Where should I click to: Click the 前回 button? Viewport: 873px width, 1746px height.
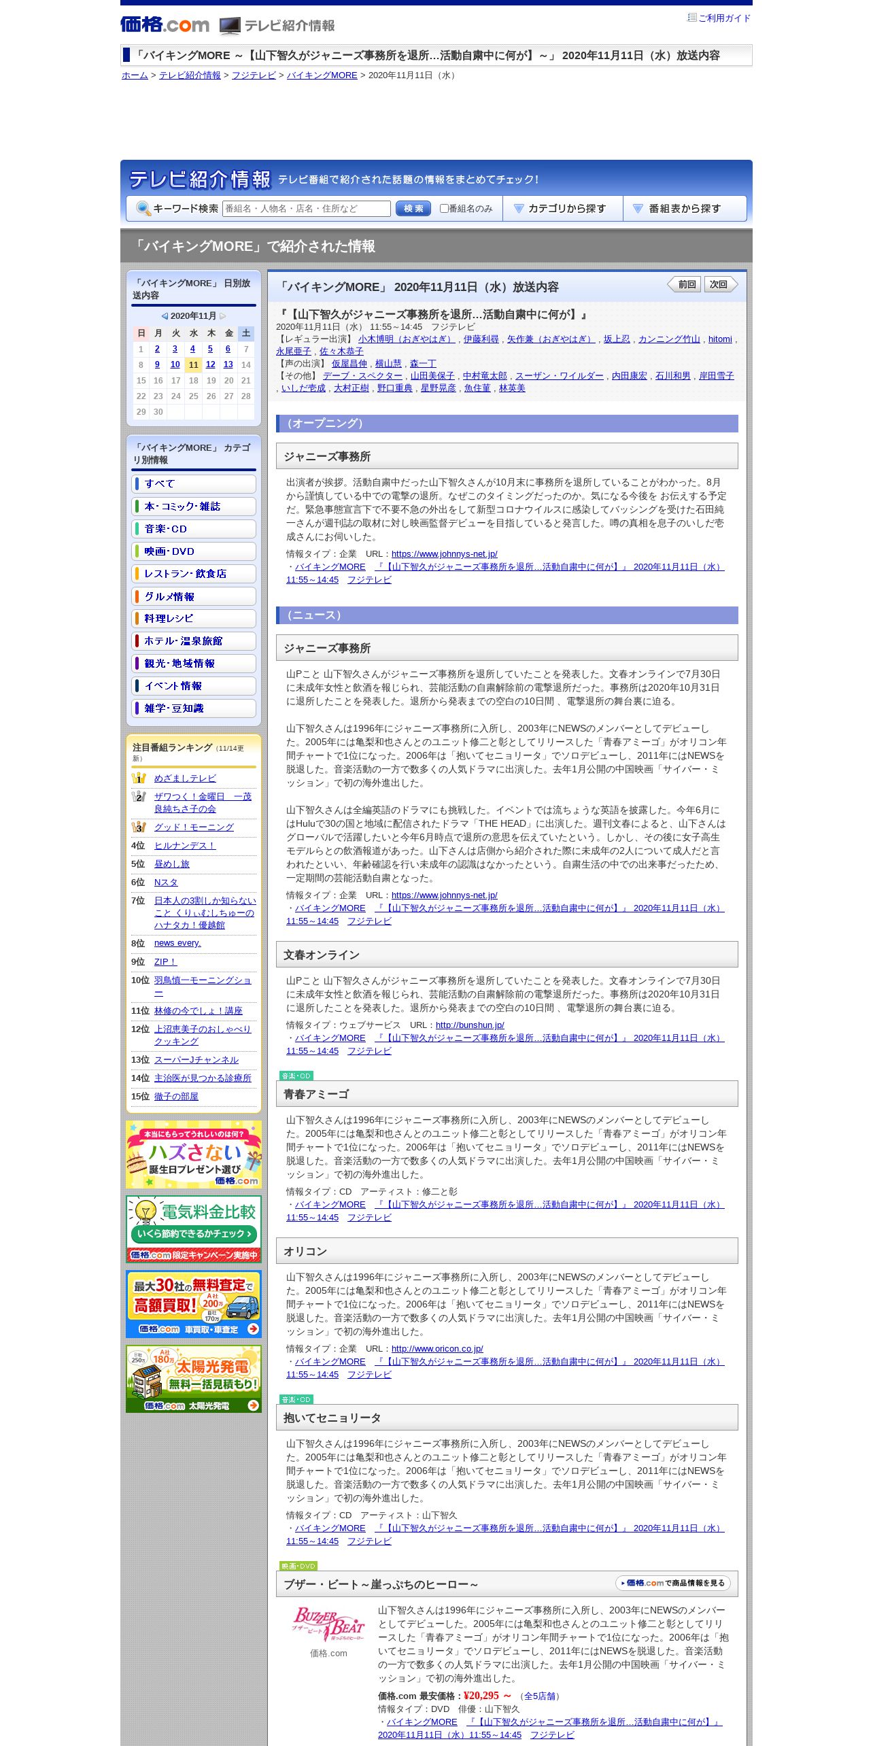(684, 284)
